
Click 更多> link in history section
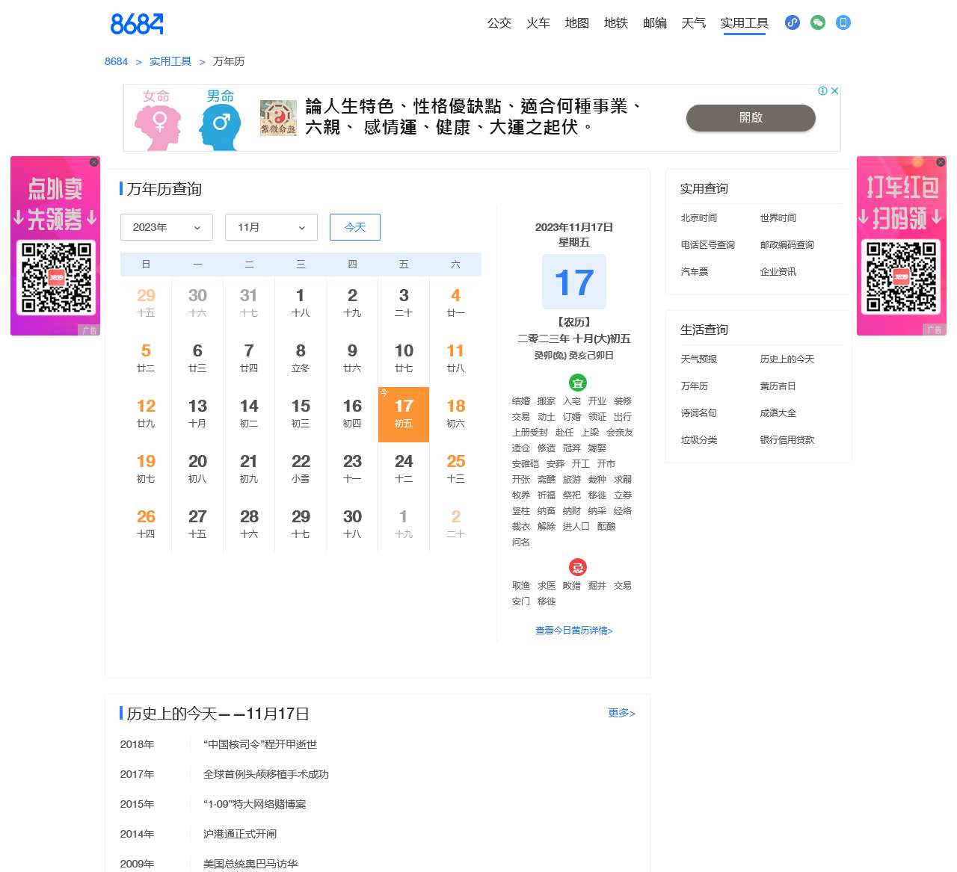coord(622,713)
